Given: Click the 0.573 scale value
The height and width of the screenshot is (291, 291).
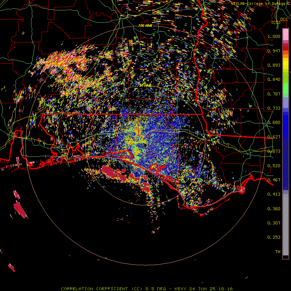Looking at the screenshot, I should click(x=274, y=151).
